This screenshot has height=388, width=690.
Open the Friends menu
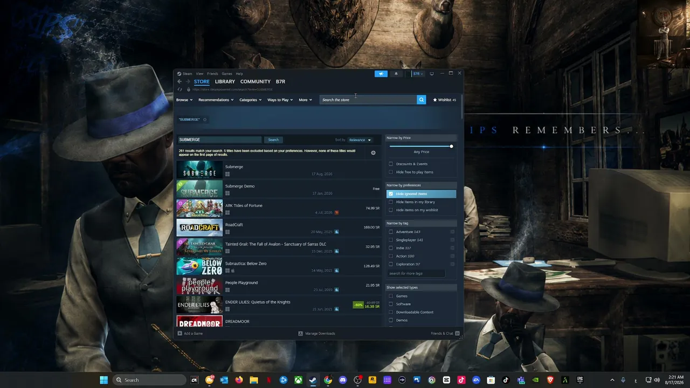(x=212, y=74)
